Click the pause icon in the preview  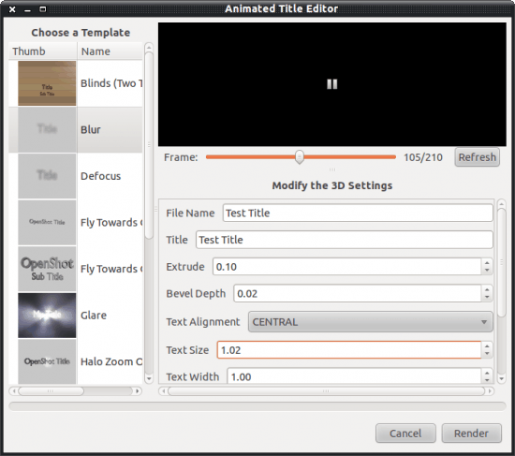coord(332,84)
